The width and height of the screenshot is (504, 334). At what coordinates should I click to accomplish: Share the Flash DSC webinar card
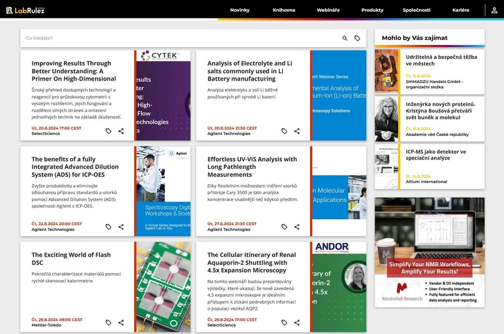pos(121,322)
